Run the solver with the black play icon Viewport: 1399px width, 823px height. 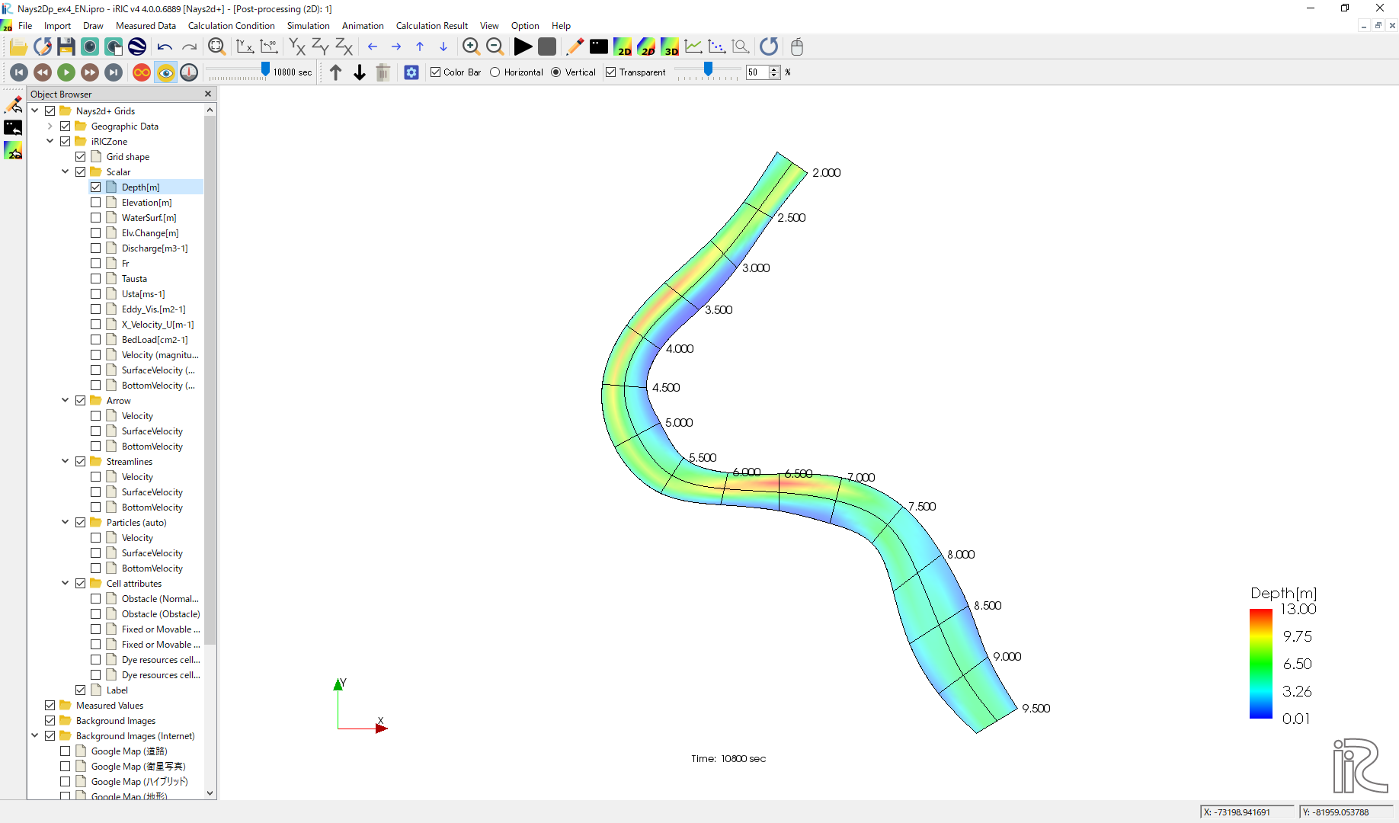tap(523, 47)
